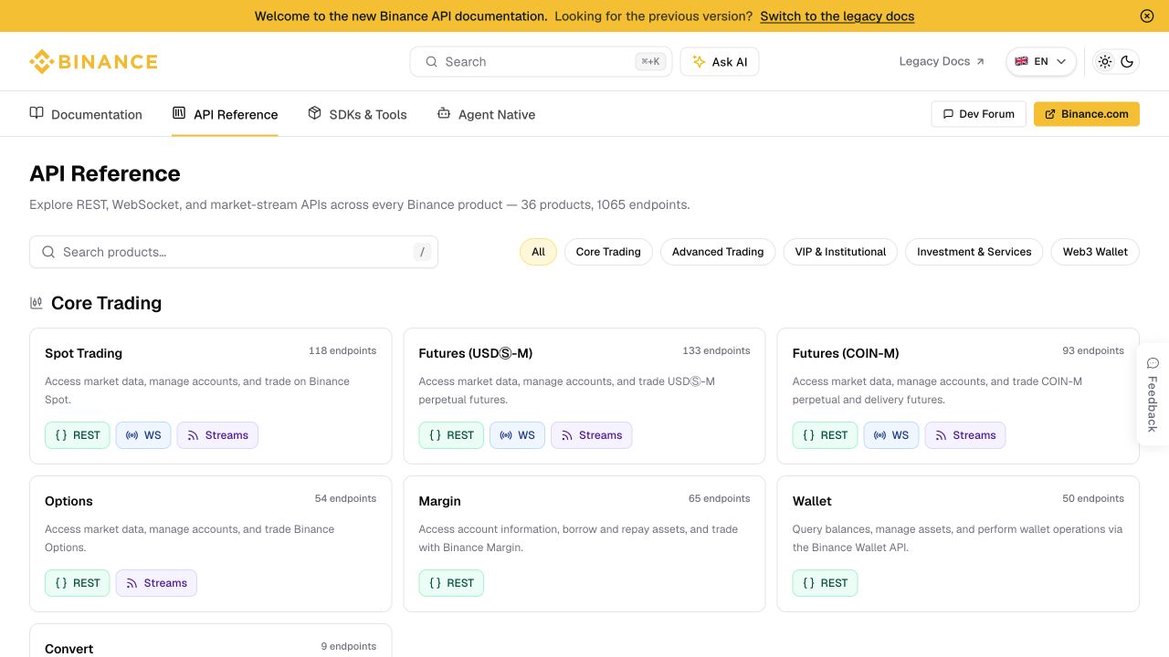
Task: Open the Agent Native tab
Action: point(486,114)
